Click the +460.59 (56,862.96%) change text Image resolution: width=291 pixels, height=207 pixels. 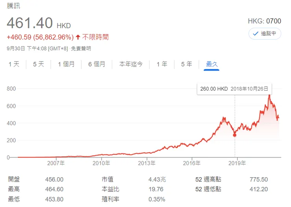click(x=40, y=37)
